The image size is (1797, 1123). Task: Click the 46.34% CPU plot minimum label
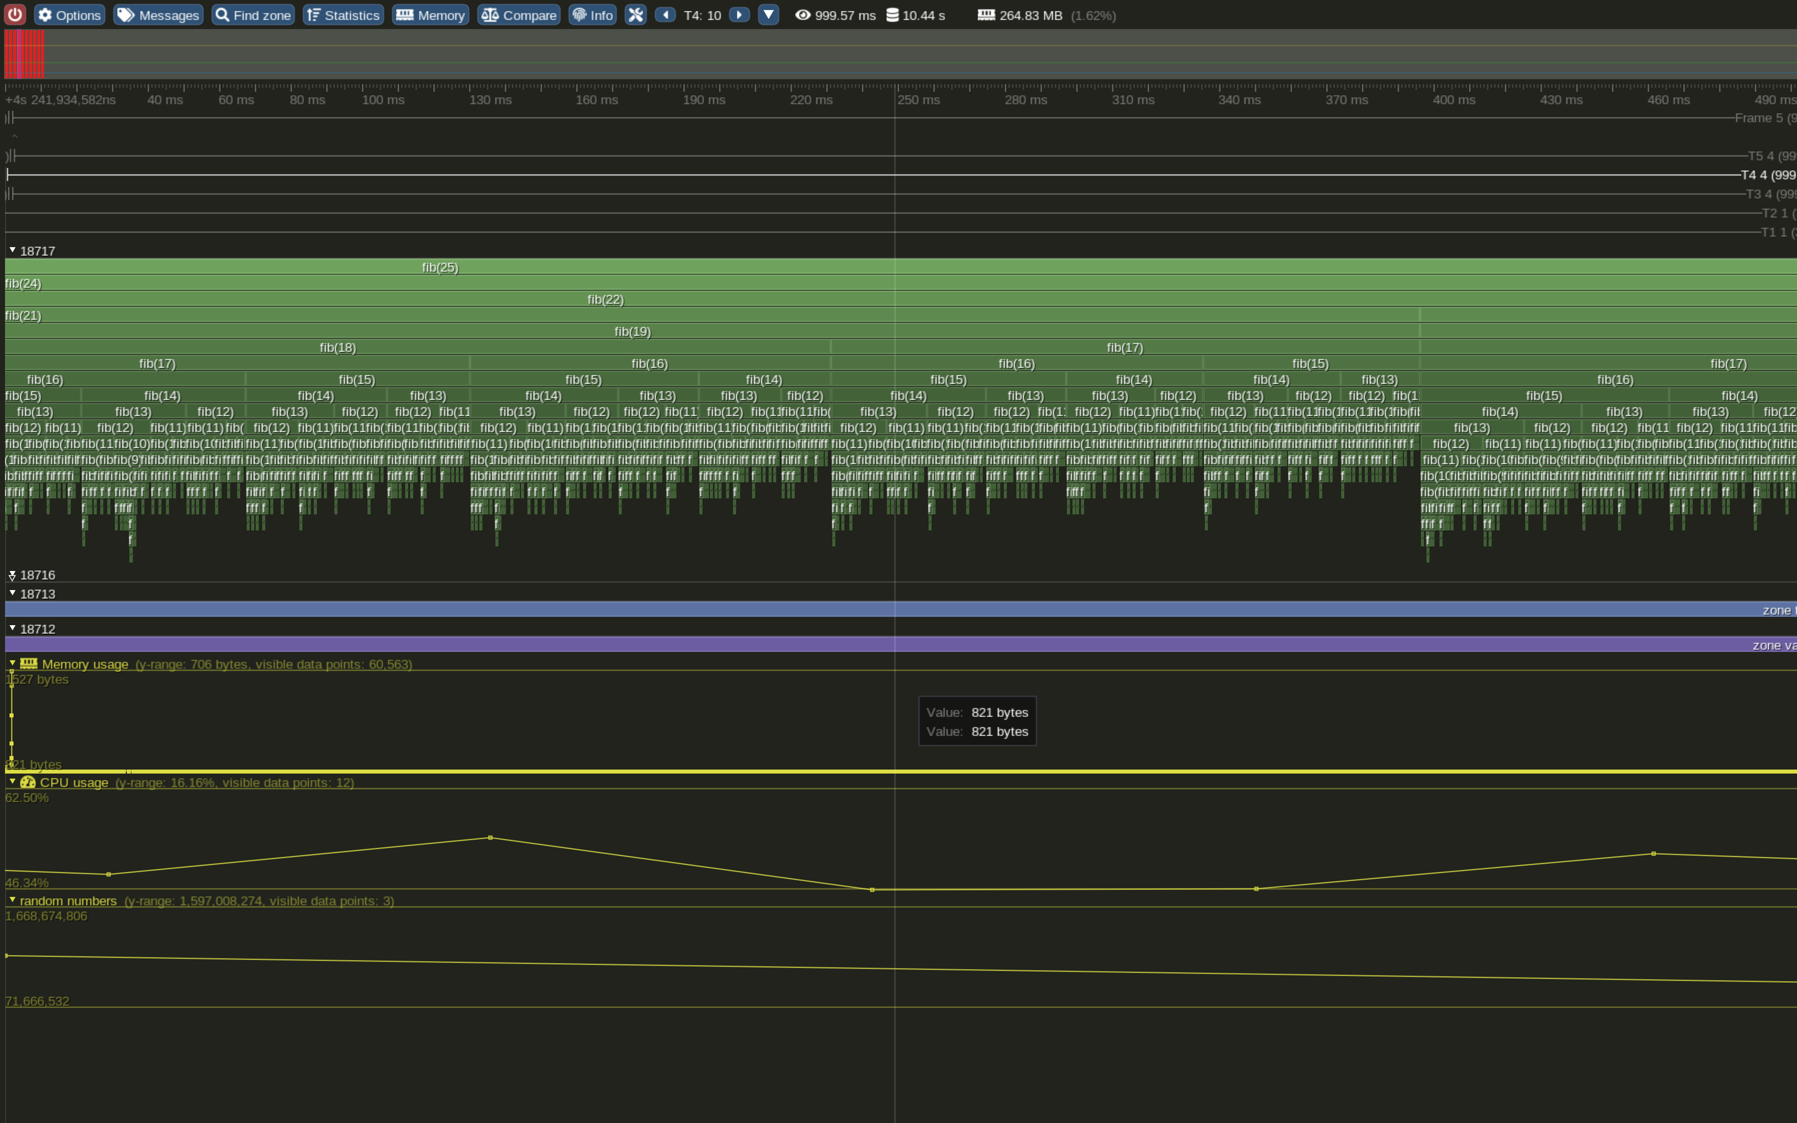[27, 883]
